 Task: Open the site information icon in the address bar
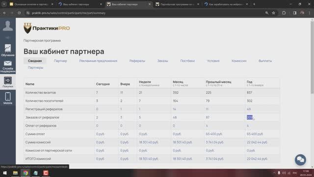point(28,13)
